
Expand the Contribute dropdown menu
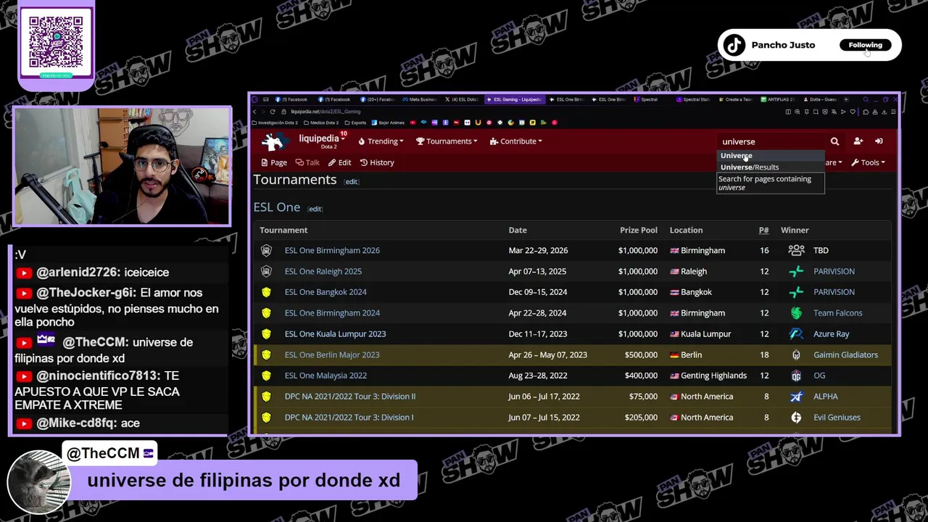[x=516, y=141]
